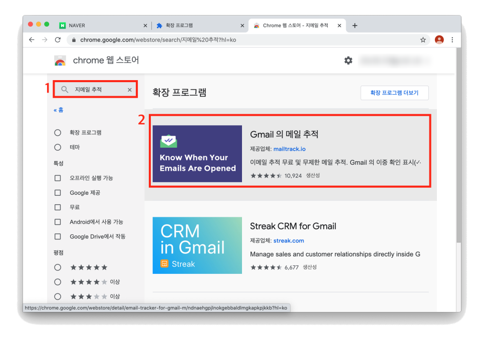Close the Chrome 웹 스토어 tab

339,26
